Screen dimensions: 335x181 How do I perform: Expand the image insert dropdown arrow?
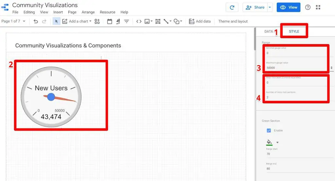coord(151,21)
